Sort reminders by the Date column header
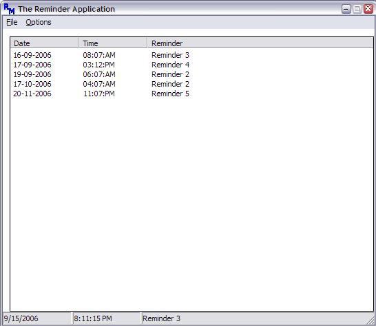Image resolution: width=376 pixels, height=326 pixels. click(x=44, y=43)
